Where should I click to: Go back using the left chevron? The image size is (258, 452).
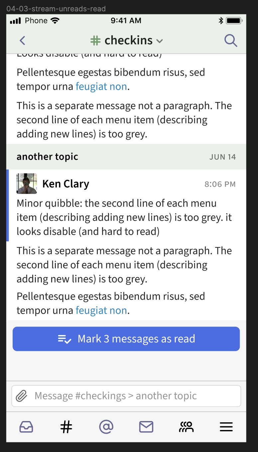(x=22, y=40)
